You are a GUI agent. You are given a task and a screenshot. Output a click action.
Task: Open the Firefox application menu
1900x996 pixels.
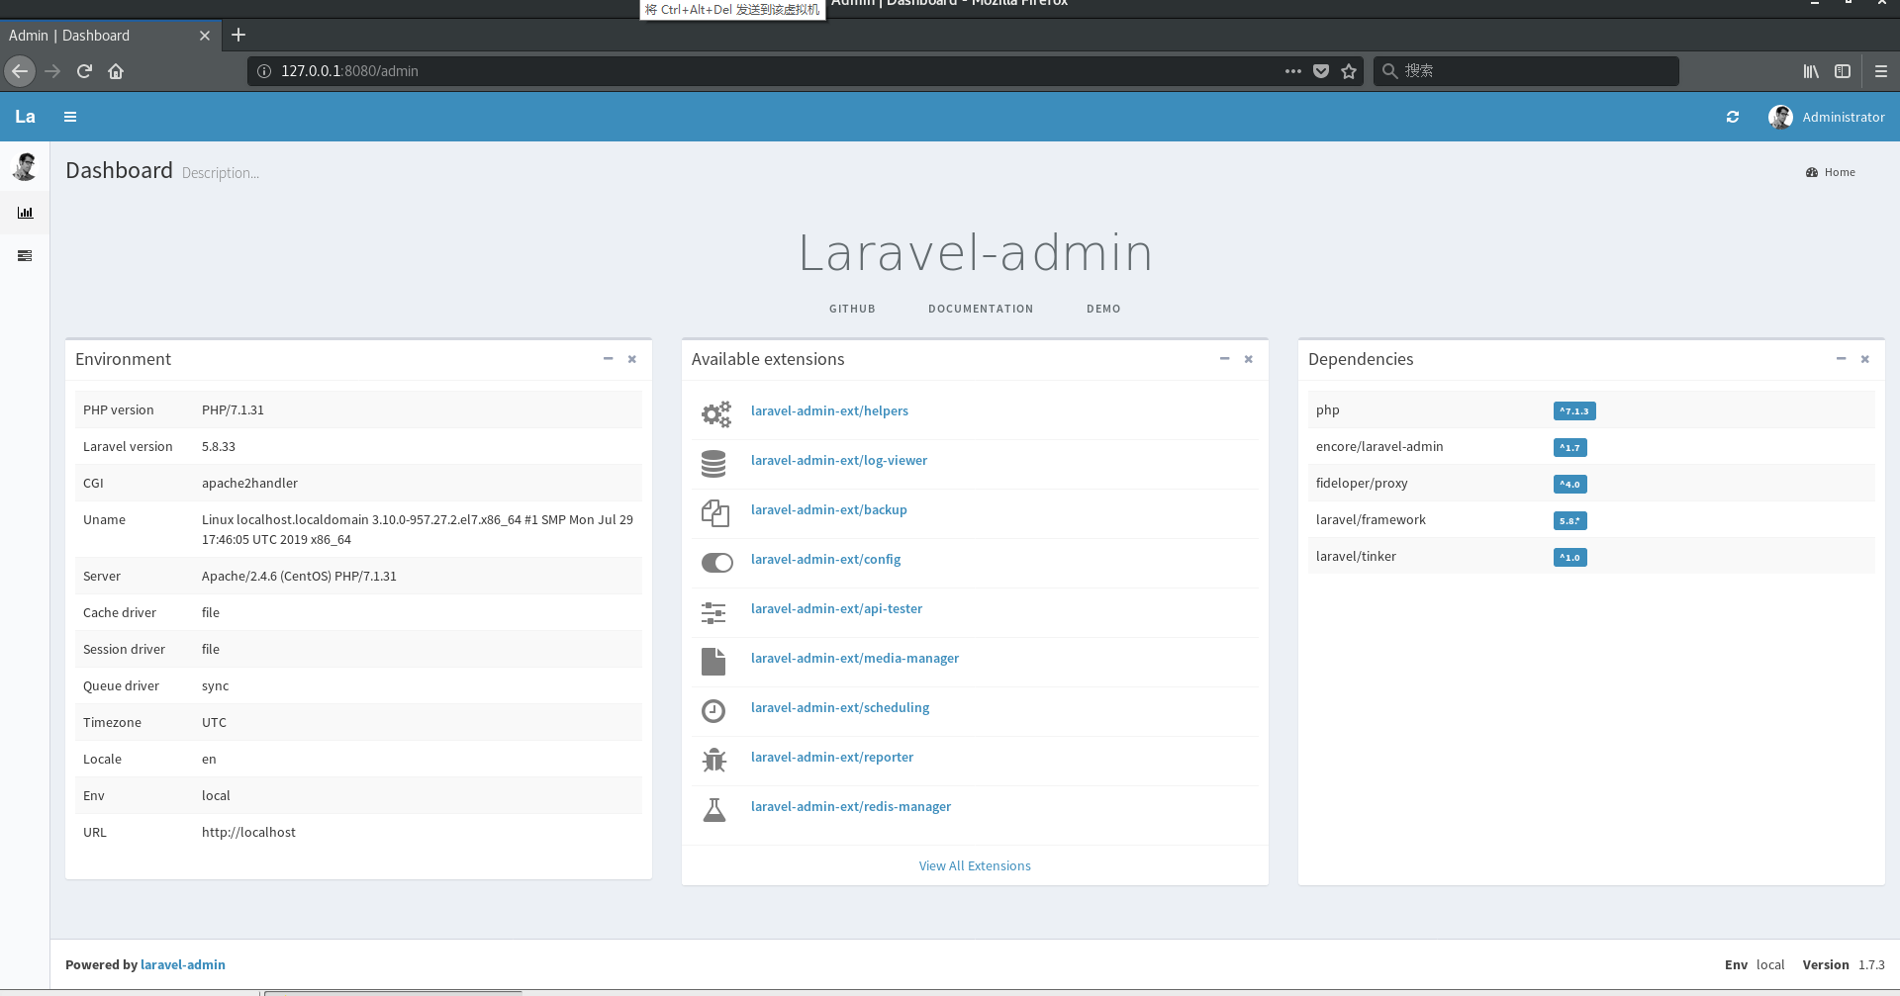(1881, 71)
